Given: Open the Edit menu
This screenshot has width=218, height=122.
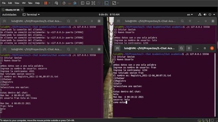Looking at the screenshot, I should point(10,3).
